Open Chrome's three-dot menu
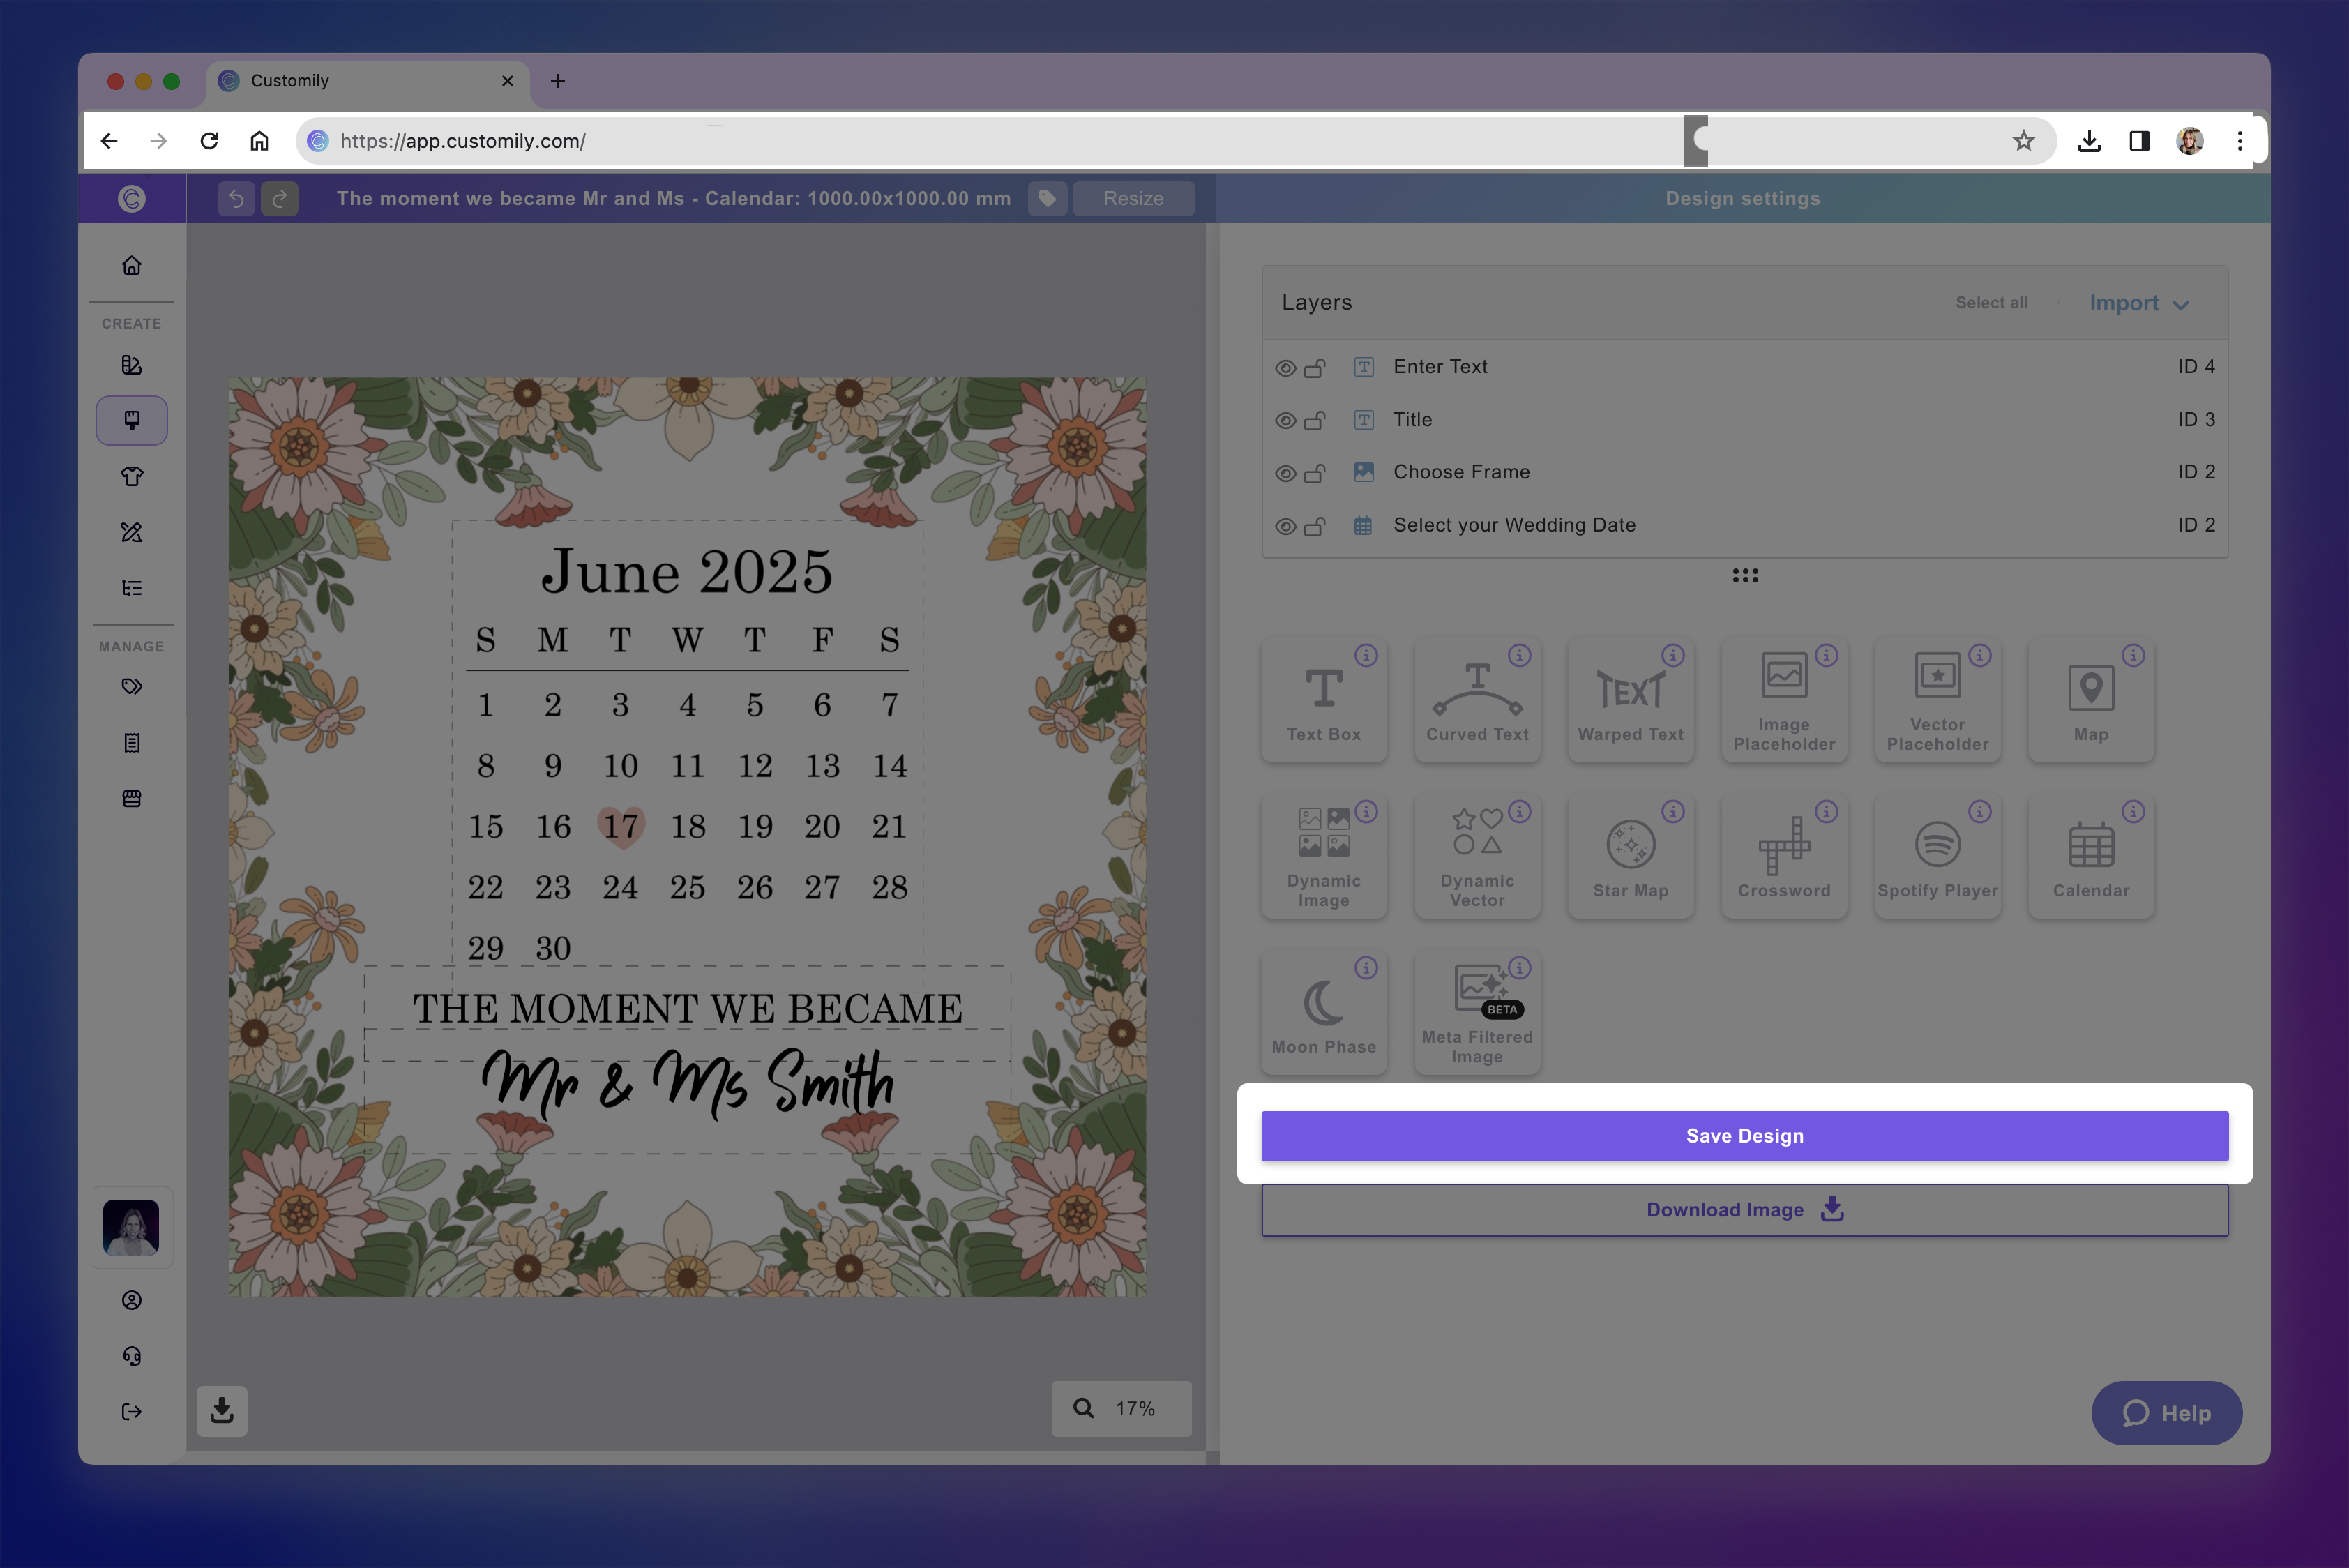Image resolution: width=2349 pixels, height=1568 pixels. [x=2240, y=141]
